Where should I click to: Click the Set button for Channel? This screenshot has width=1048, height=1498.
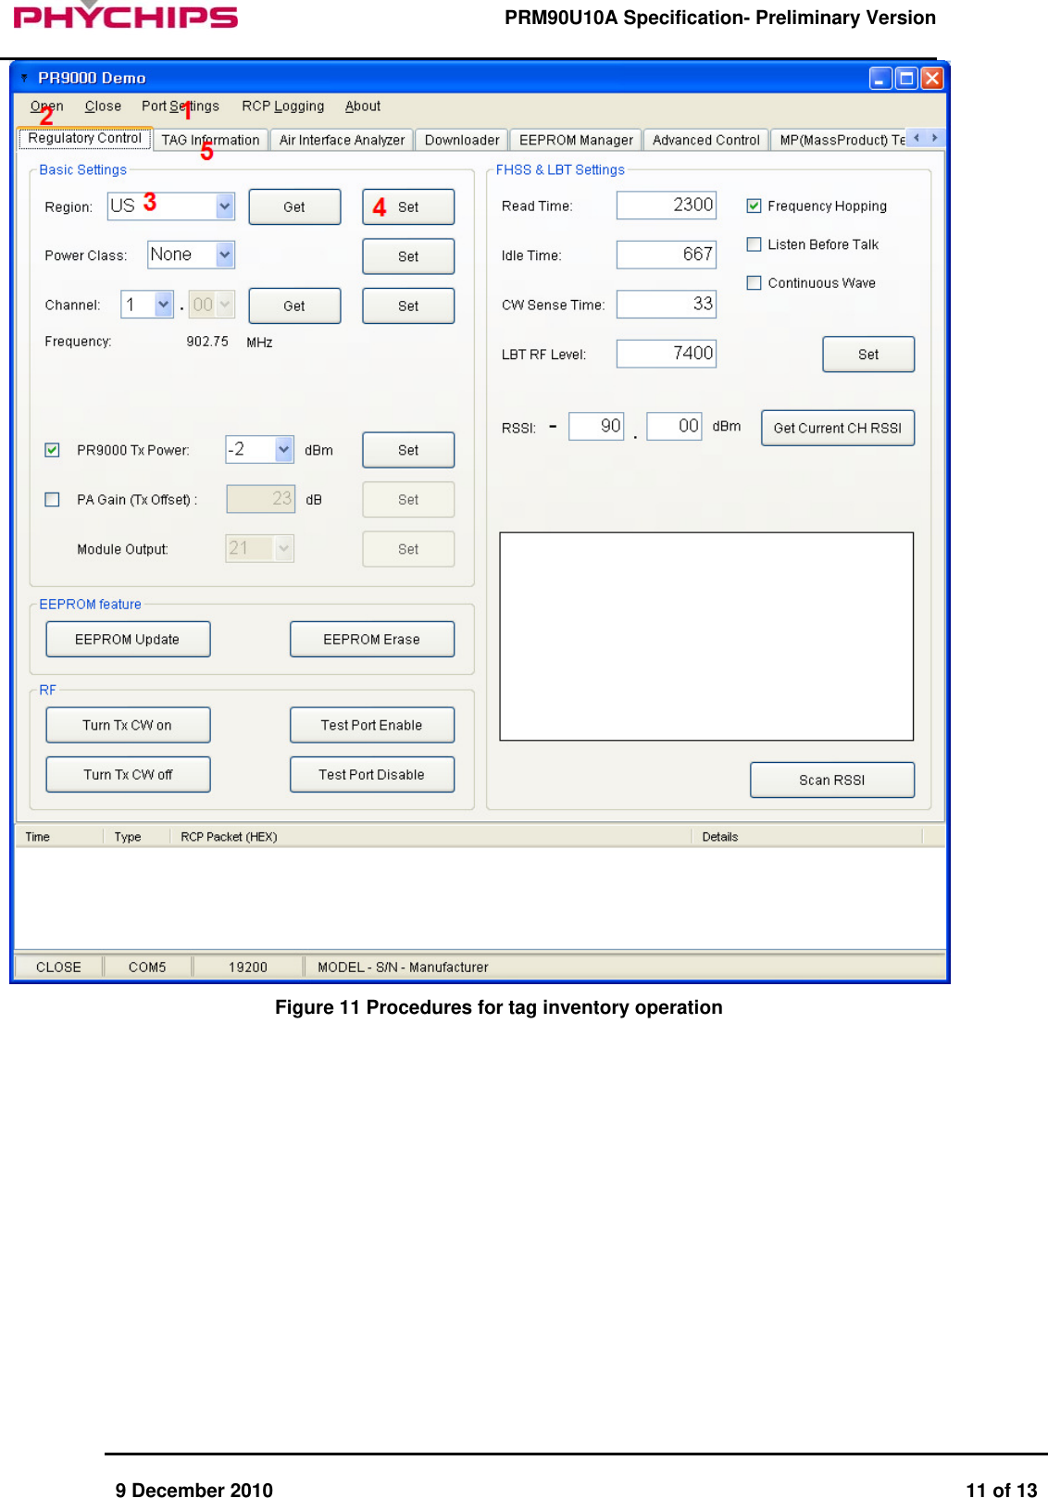pos(408,306)
